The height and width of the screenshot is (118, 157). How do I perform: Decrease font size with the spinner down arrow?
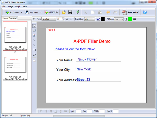(x=63, y=20)
